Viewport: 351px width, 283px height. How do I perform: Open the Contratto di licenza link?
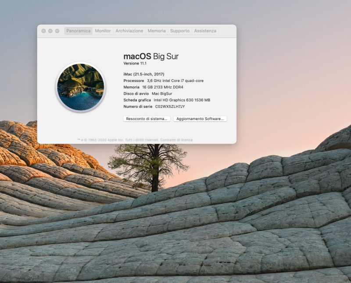[176, 140]
